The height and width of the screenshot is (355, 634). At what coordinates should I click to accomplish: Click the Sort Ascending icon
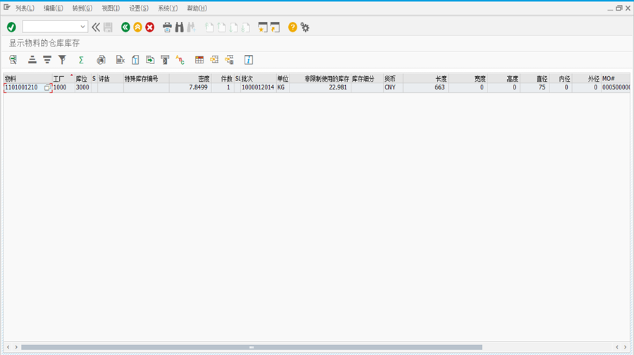pos(32,60)
